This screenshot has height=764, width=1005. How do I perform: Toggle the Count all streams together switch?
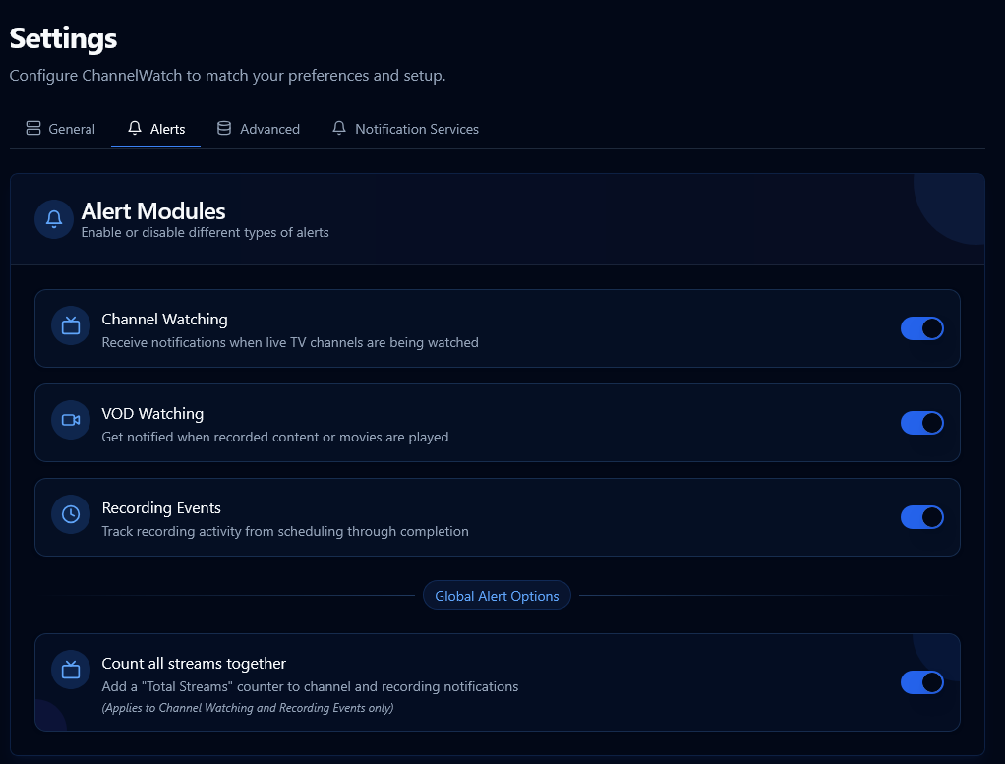tap(921, 682)
